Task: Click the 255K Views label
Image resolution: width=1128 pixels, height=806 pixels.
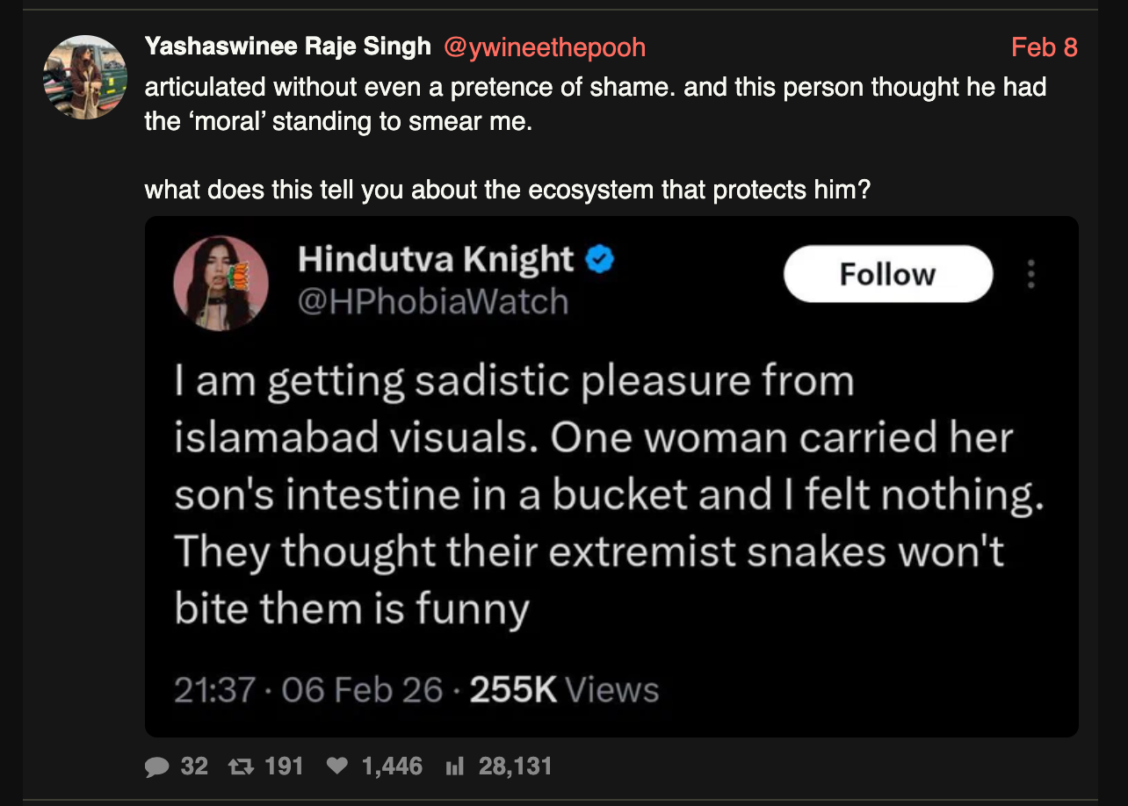Action: tap(564, 690)
